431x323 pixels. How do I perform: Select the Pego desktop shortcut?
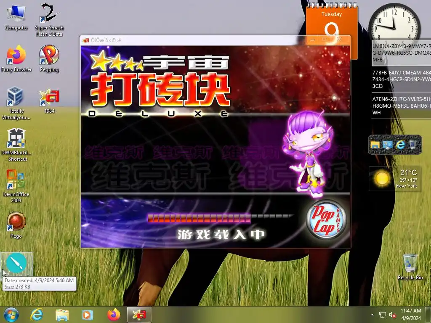(16, 225)
